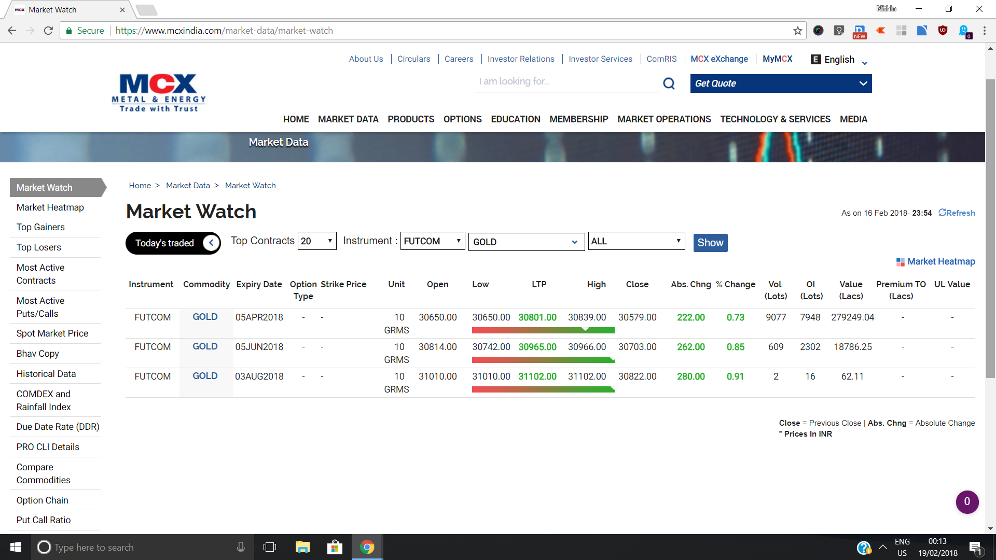Open TECHNOLOGY & SERVICES menu
996x560 pixels.
pyautogui.click(x=776, y=119)
